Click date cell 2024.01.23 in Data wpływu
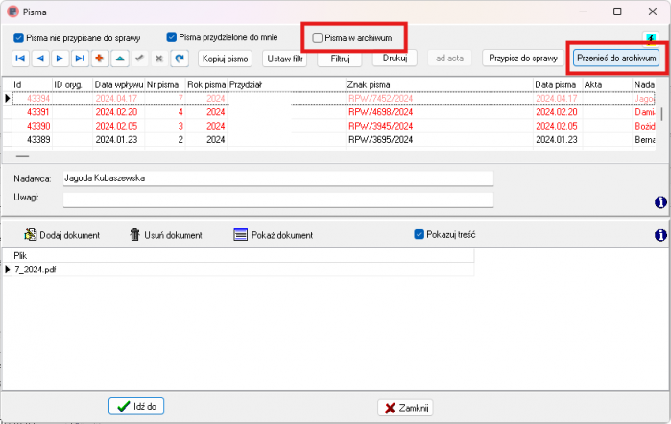The height and width of the screenshot is (424, 671). (x=116, y=139)
